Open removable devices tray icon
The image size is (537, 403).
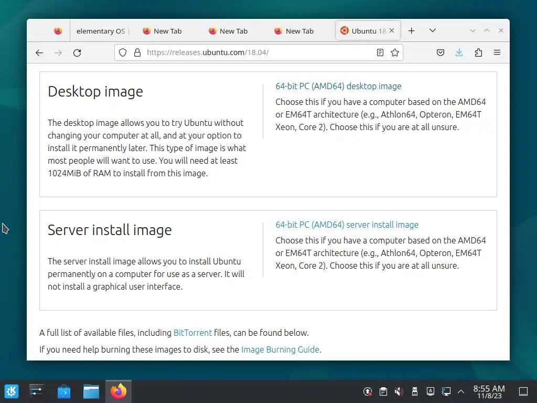tap(415, 391)
